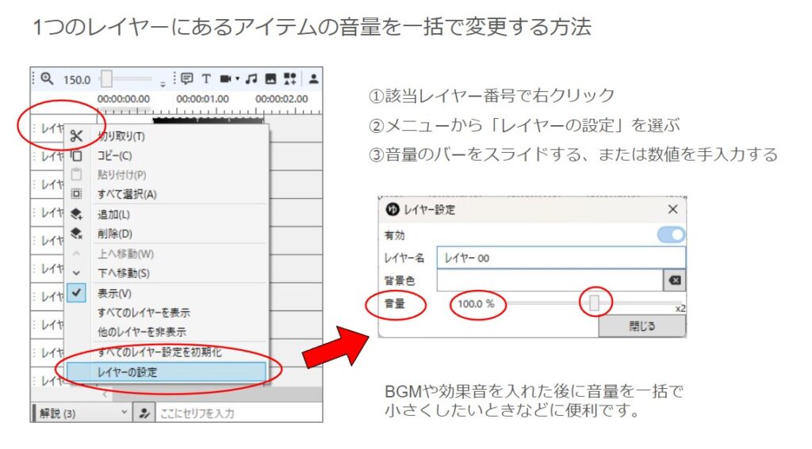Select the text item 'T' icon

click(x=206, y=78)
